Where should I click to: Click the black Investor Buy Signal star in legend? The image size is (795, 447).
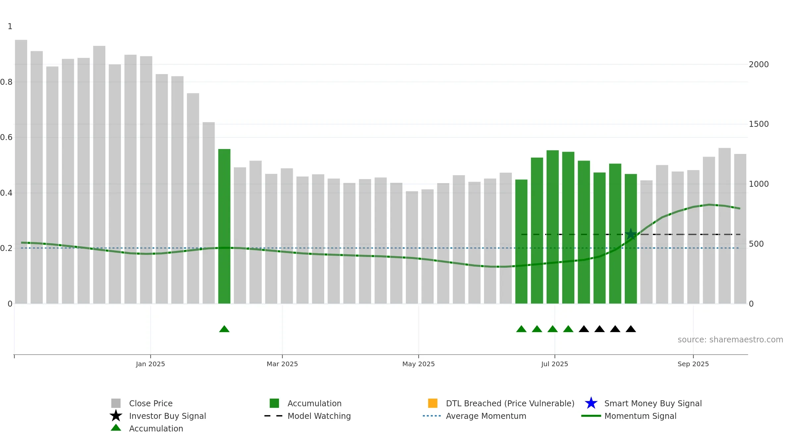click(116, 416)
